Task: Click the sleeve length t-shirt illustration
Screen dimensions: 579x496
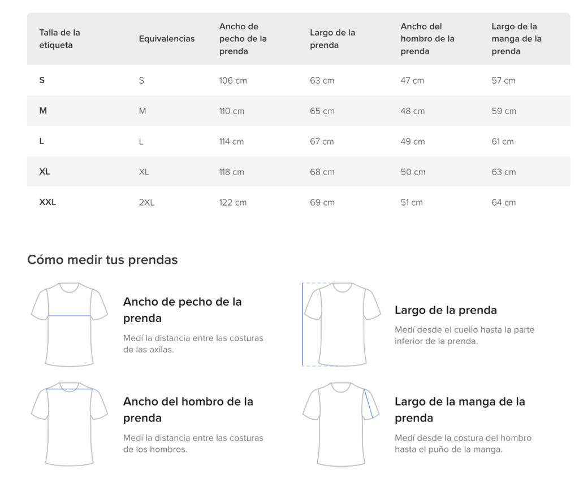Action: pyautogui.click(x=341, y=424)
